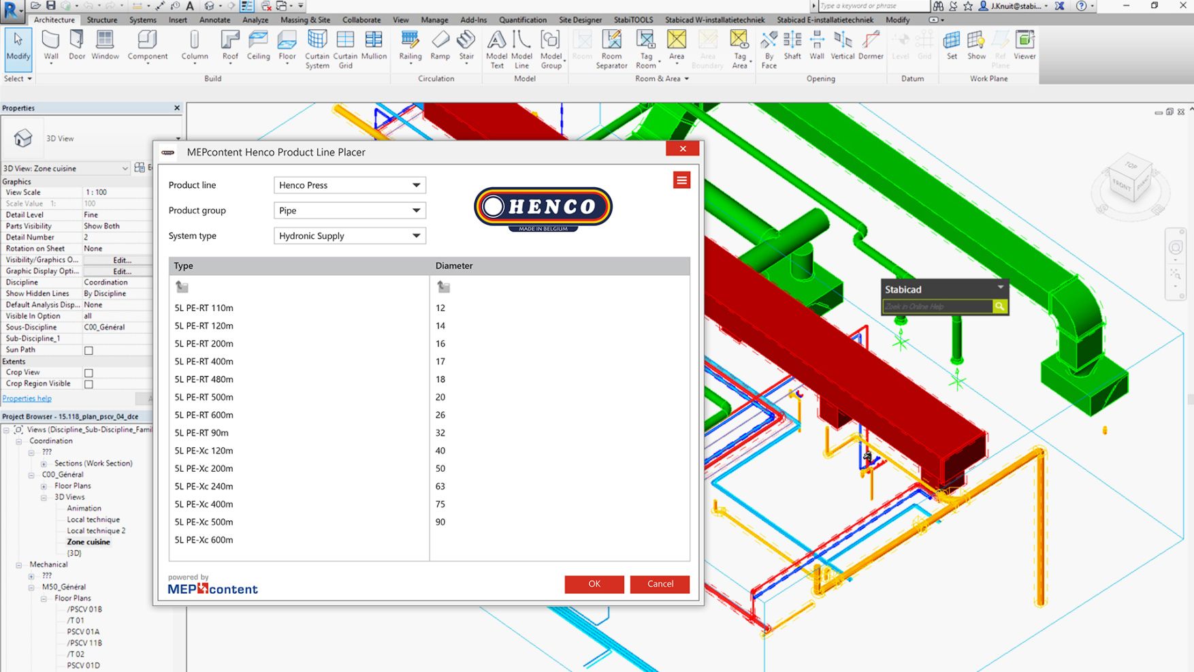Open the Product group dropdown
The width and height of the screenshot is (1194, 672).
coord(349,210)
